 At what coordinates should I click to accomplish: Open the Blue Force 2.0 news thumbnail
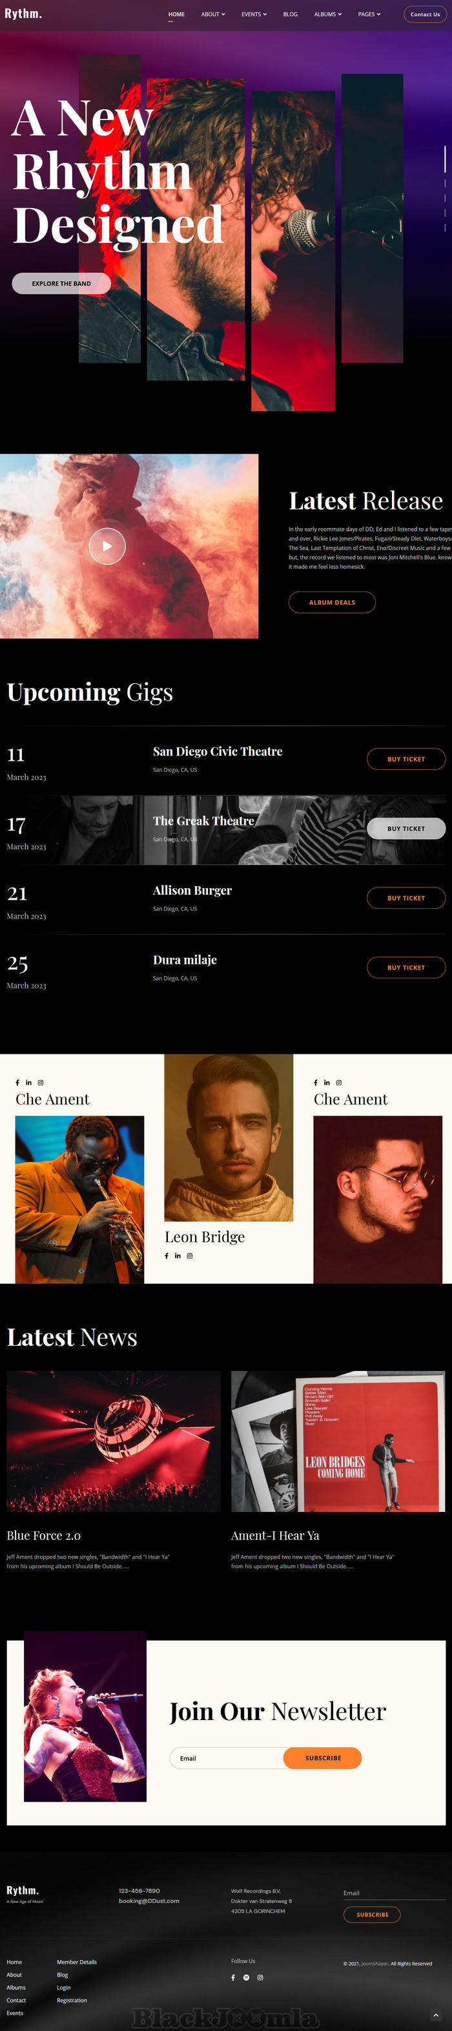(114, 1441)
